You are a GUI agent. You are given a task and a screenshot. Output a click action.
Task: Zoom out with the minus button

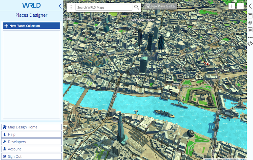click(240, 6)
